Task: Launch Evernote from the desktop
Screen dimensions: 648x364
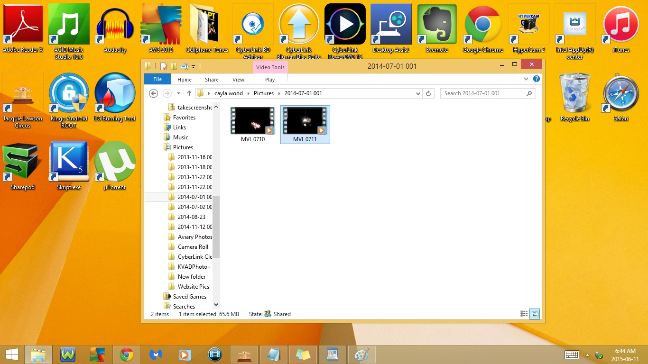Action: tap(437, 27)
